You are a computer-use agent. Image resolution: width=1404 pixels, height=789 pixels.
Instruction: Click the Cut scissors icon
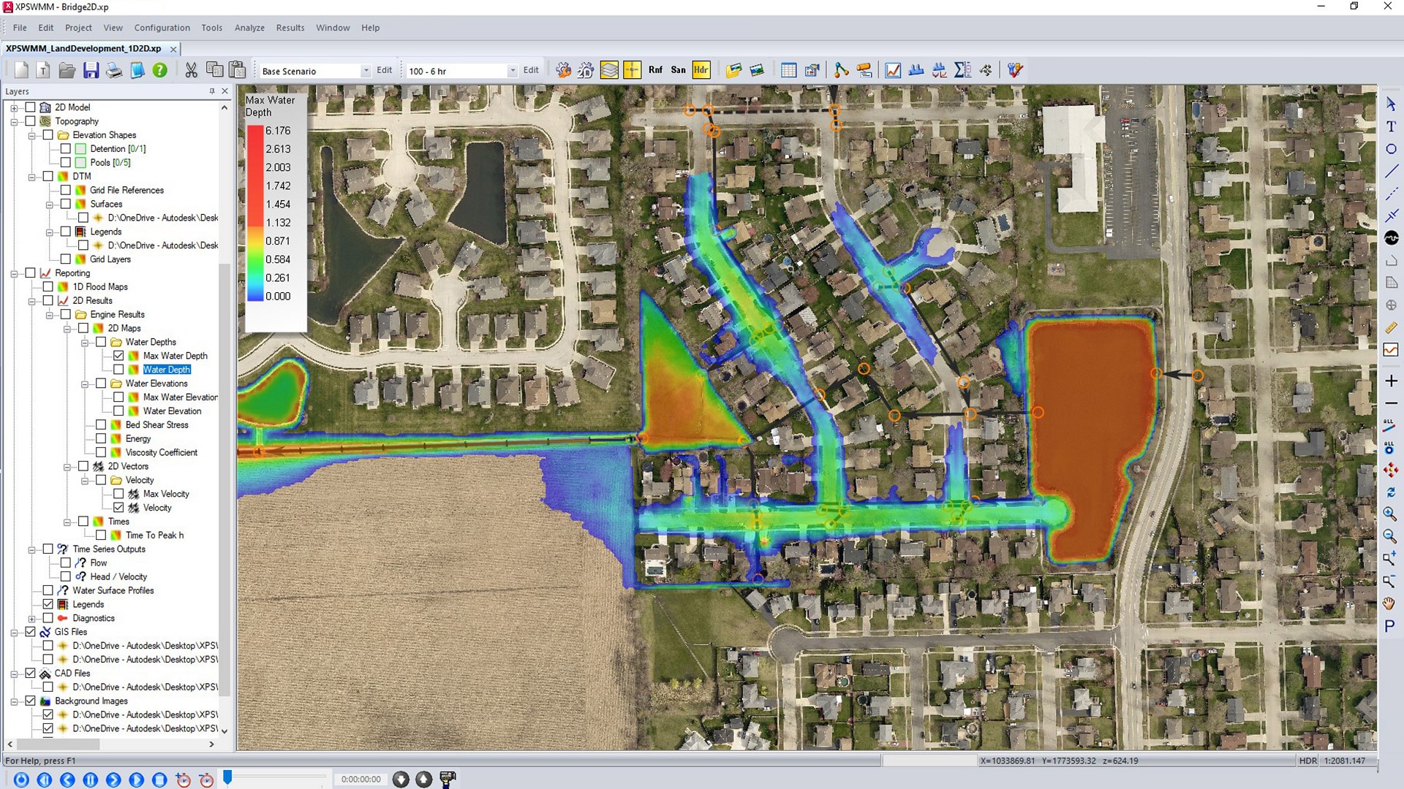click(192, 70)
